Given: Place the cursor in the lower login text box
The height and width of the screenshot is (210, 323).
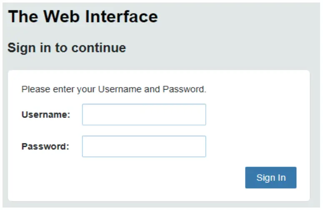Looking at the screenshot, I should (144, 146).
